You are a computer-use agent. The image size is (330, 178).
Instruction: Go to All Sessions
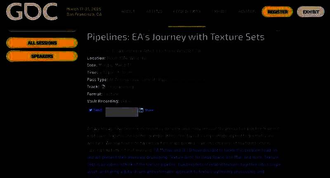pyautogui.click(x=42, y=43)
